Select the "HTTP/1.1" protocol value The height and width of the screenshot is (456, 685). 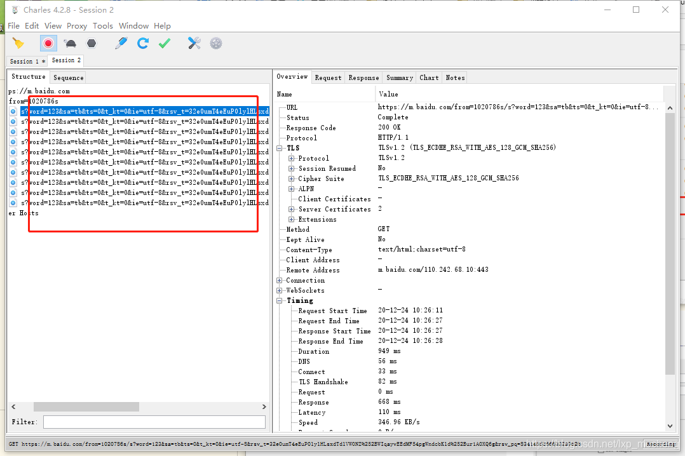393,137
